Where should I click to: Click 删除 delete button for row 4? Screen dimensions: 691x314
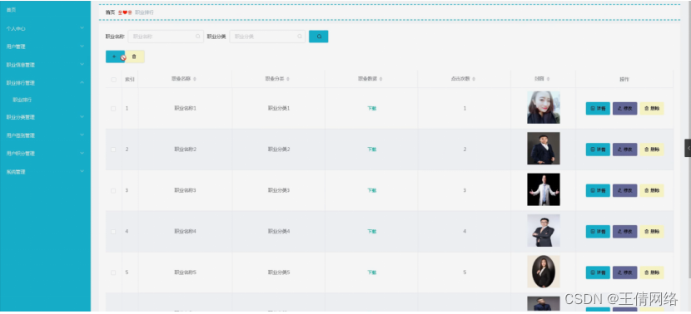pyautogui.click(x=652, y=231)
